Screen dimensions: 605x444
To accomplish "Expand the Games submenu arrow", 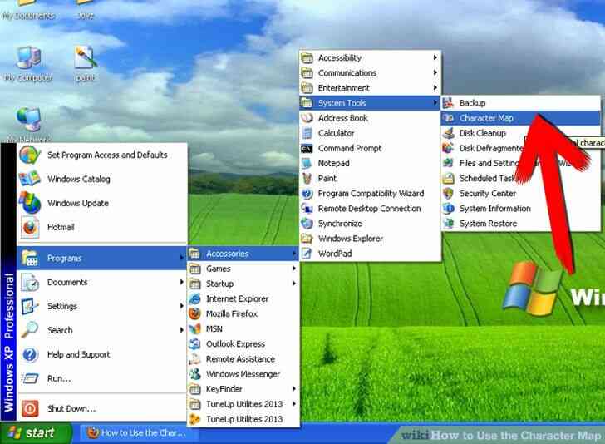I will point(294,269).
